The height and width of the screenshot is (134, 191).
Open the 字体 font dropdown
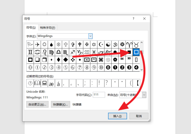(90, 36)
